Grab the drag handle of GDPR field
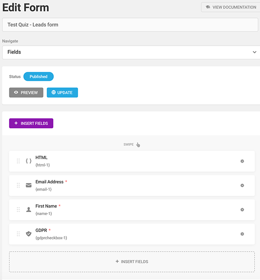 click(x=18, y=234)
